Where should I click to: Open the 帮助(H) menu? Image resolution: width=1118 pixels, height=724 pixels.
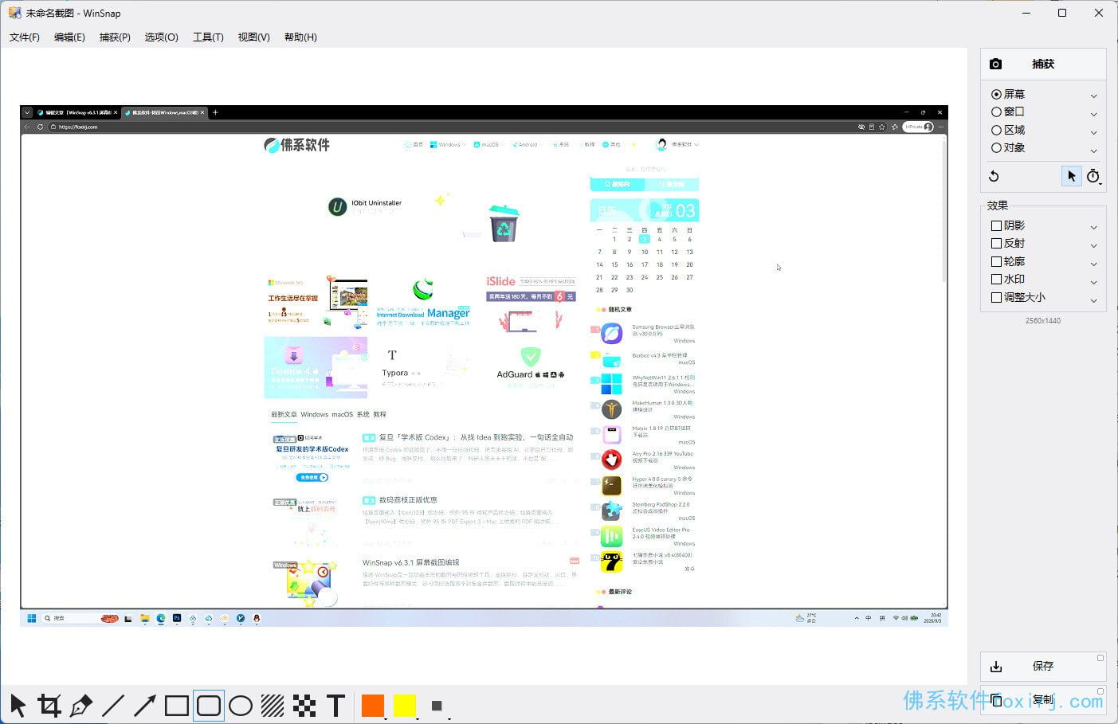coord(300,37)
